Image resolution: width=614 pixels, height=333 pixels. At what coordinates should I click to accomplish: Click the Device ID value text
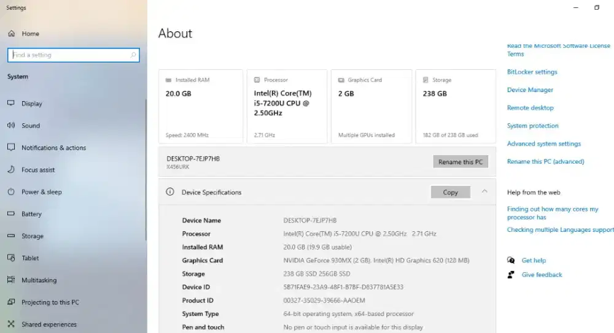(343, 287)
